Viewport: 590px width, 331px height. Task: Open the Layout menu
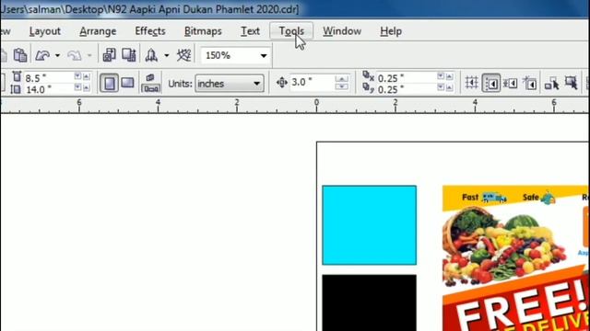pos(45,31)
